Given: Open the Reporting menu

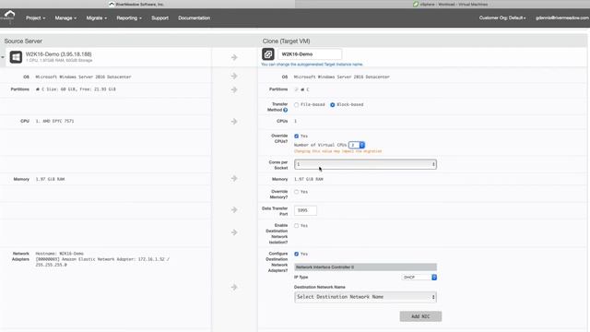Looking at the screenshot, I should click(129, 18).
